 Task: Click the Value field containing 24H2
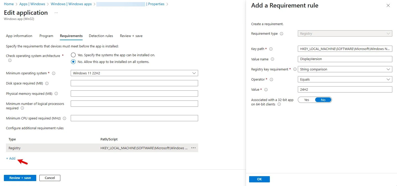(x=345, y=89)
